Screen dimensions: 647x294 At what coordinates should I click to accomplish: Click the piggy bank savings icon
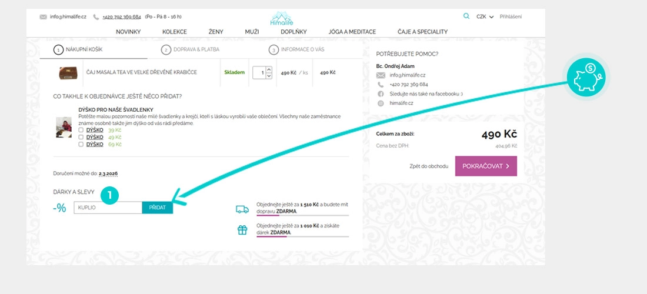point(585,77)
